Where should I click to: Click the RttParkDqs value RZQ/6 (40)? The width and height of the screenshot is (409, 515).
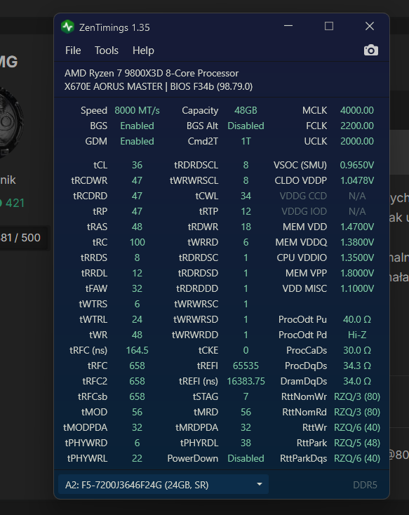pos(357,458)
